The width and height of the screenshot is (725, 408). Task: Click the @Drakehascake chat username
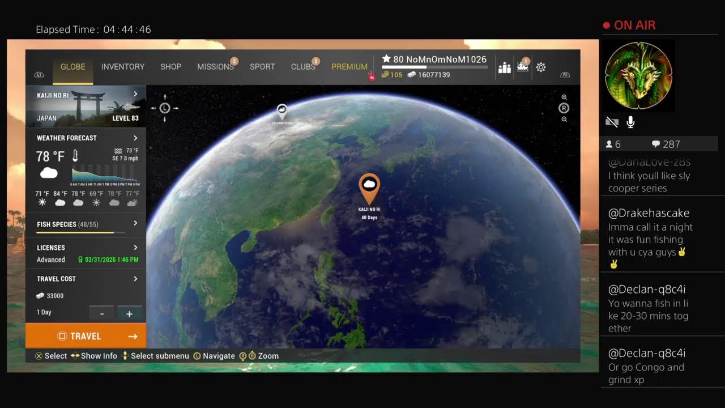649,213
